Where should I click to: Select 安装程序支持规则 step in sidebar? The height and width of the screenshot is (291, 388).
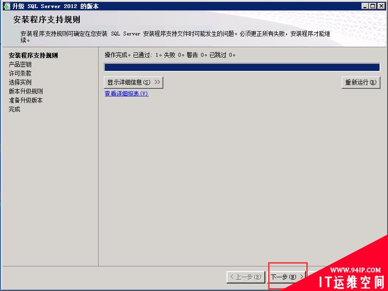click(33, 55)
